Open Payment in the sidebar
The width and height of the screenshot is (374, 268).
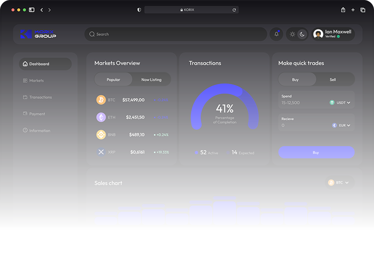(x=34, y=114)
